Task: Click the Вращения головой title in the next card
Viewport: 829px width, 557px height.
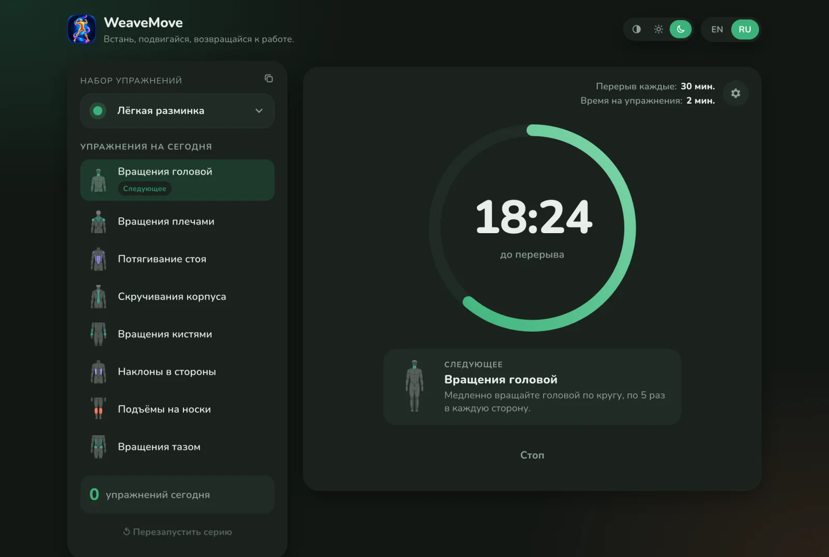Action: (x=501, y=380)
